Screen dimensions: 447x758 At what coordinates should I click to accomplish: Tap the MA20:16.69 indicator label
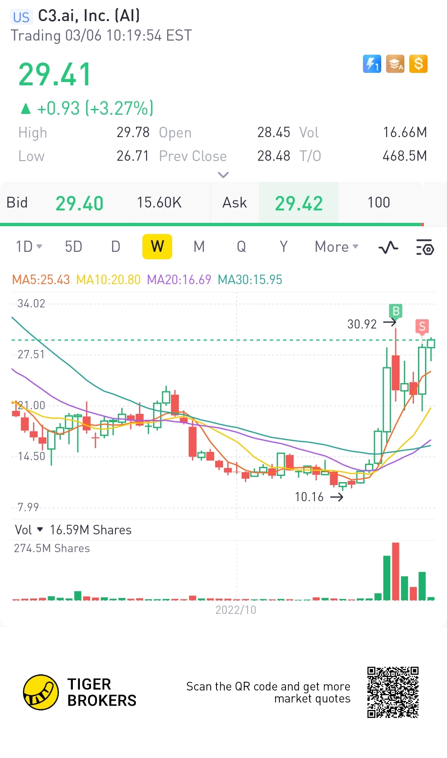(179, 280)
